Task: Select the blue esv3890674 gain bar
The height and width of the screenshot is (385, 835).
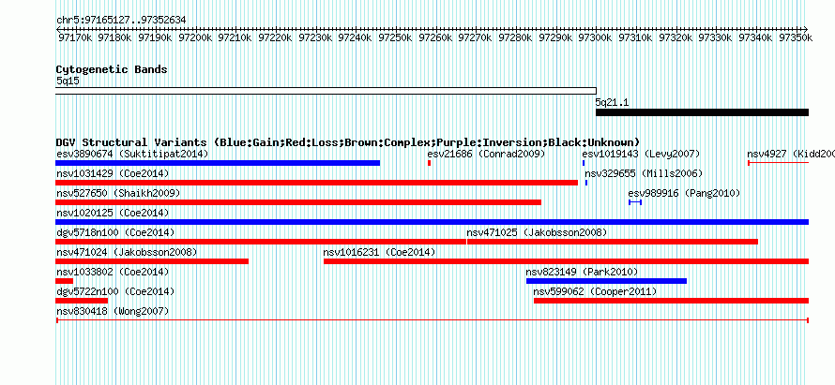Action: pyautogui.click(x=218, y=163)
